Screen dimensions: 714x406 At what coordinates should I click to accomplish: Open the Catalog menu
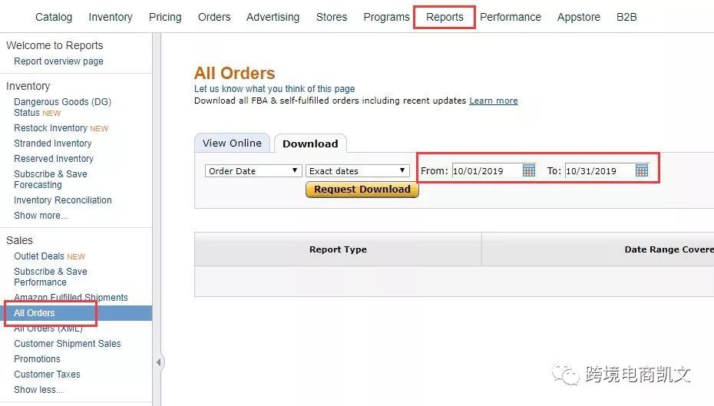[54, 17]
